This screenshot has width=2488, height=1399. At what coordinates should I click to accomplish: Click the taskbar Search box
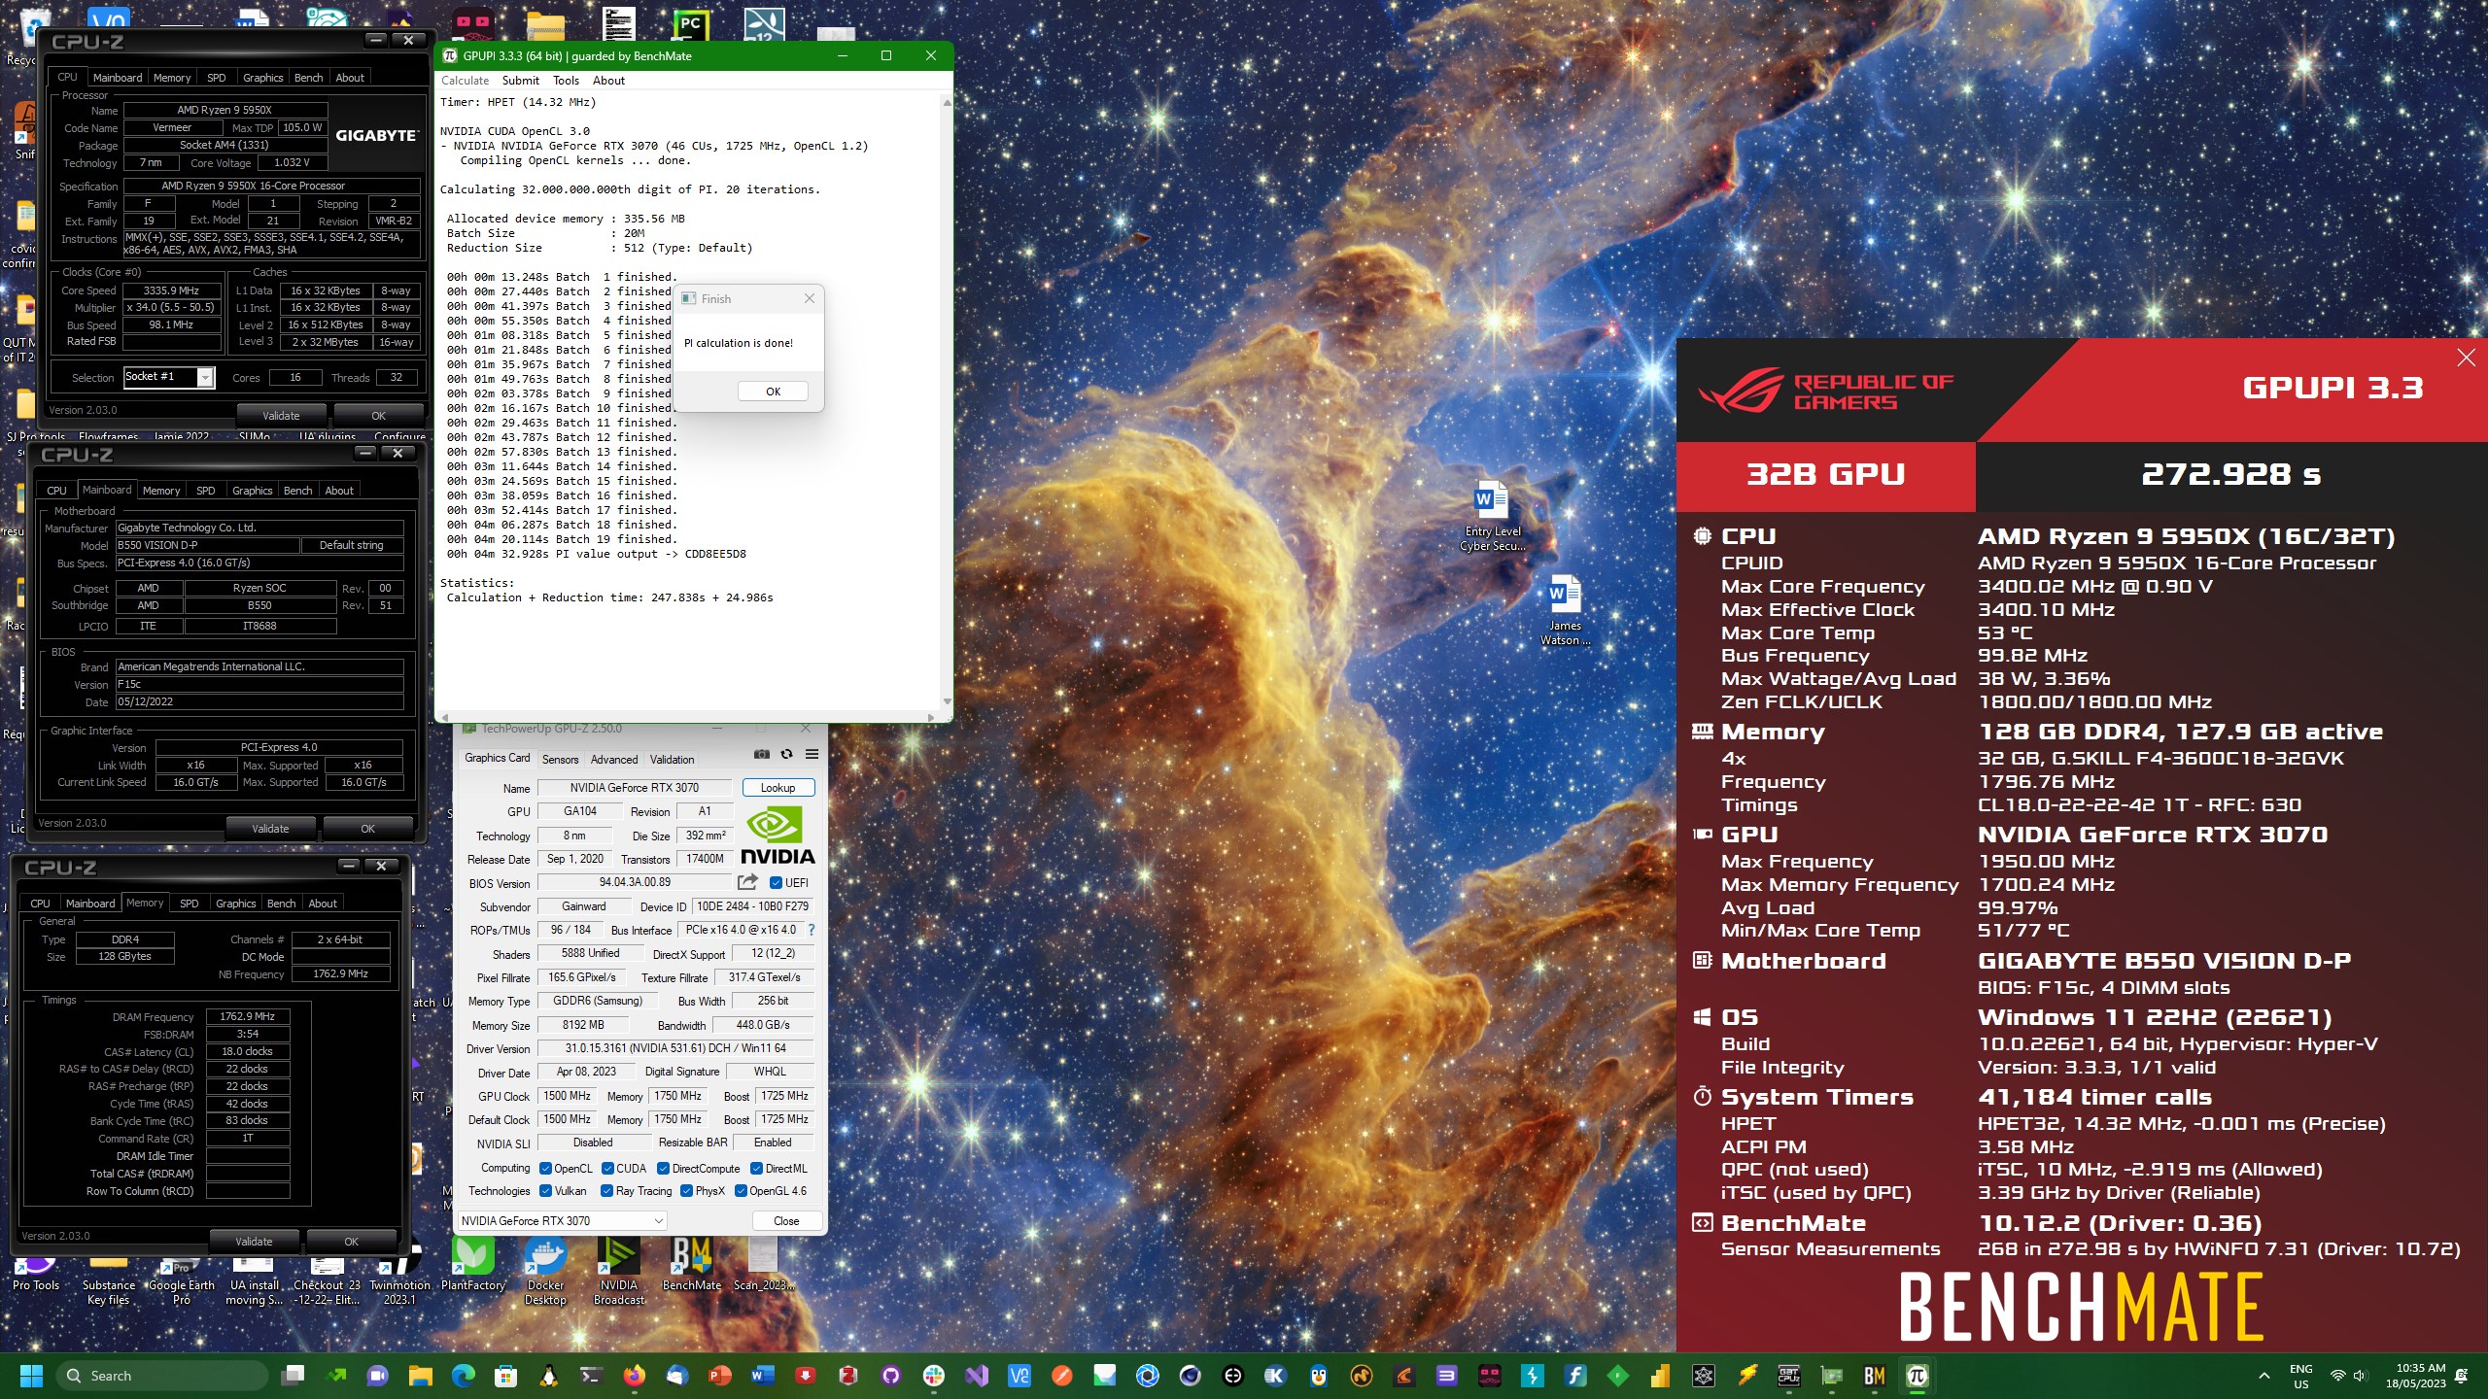pyautogui.click(x=161, y=1376)
